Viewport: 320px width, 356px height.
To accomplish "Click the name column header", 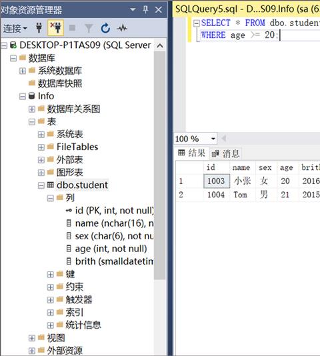I will click(x=243, y=167).
